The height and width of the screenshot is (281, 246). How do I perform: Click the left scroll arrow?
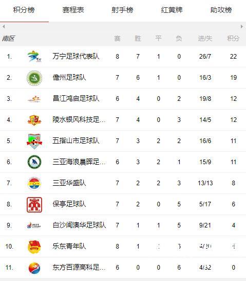pos(4,27)
